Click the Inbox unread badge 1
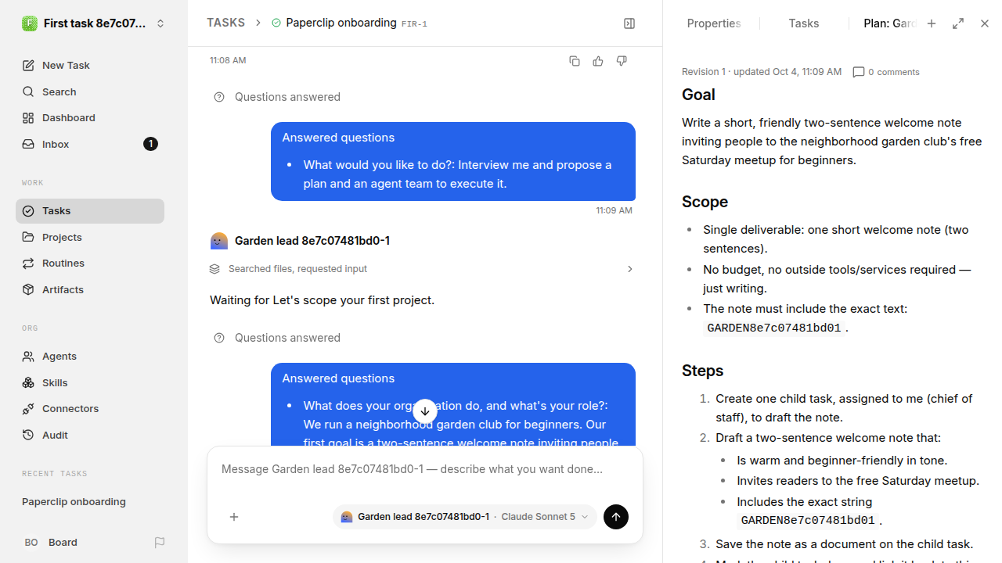Screen dimensions: 1002x563 [x=151, y=144]
